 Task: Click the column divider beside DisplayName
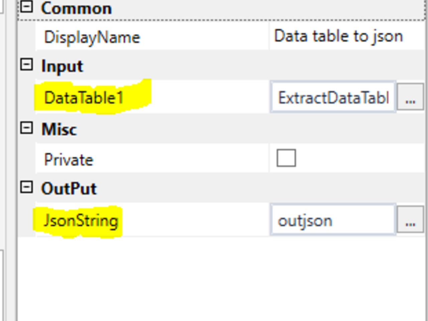[x=269, y=36]
